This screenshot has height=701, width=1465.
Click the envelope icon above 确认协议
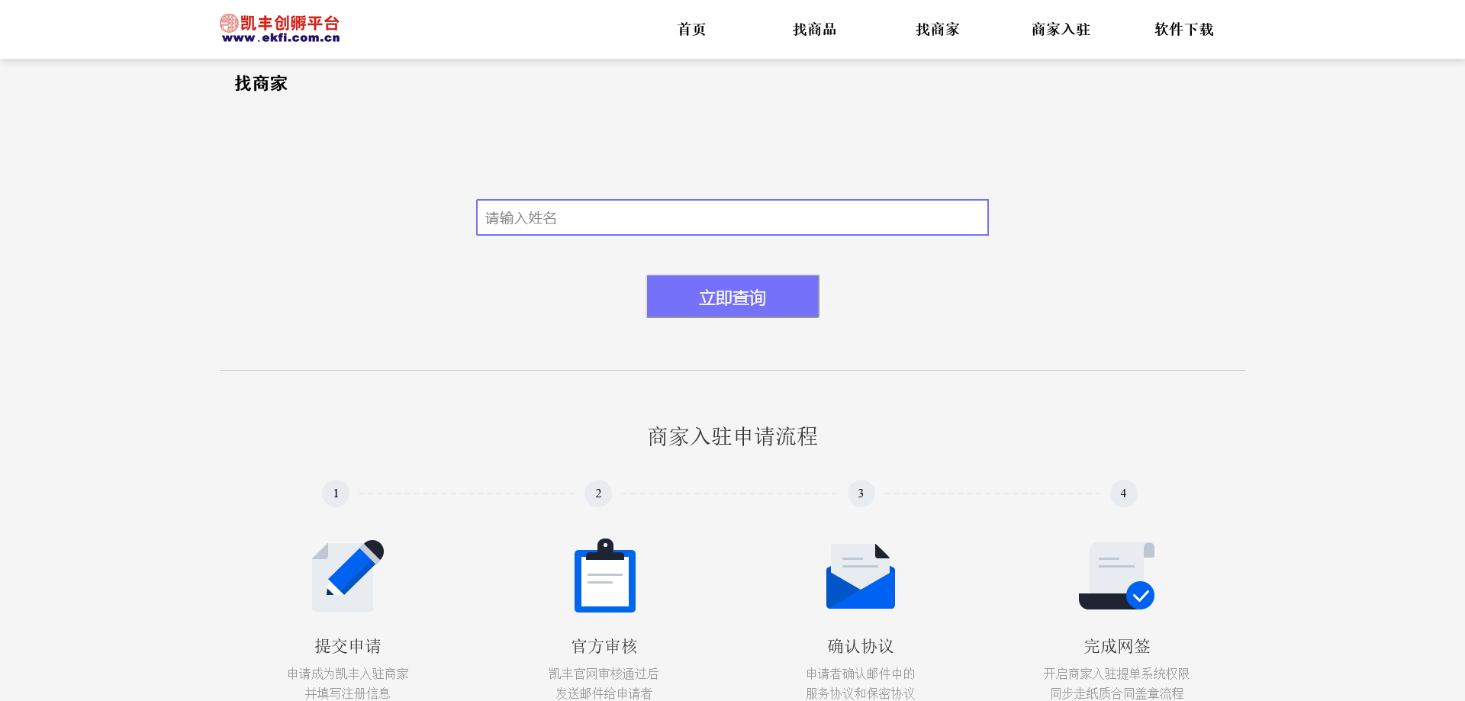tap(860, 576)
